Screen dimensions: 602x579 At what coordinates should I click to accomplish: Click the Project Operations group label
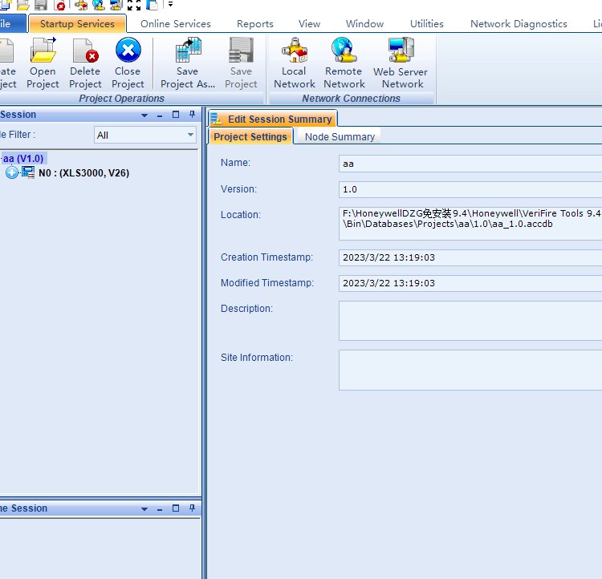(x=122, y=98)
